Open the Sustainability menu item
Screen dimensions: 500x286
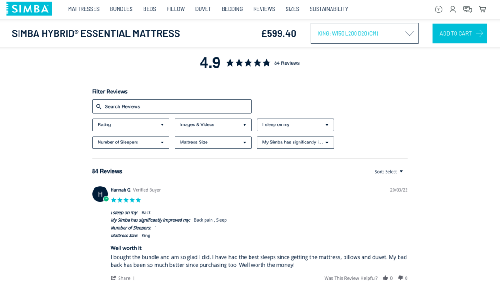329,9
